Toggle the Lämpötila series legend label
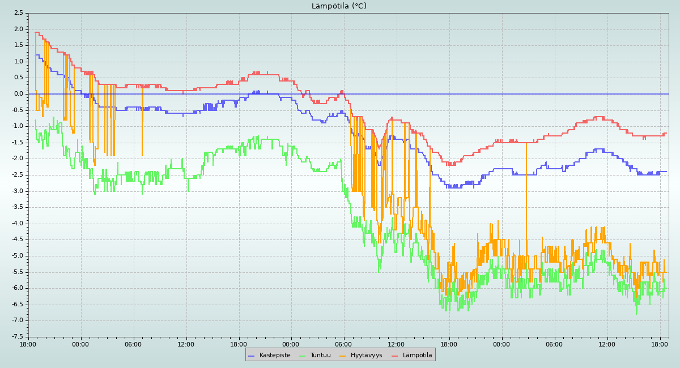The height and width of the screenshot is (368, 680). pos(417,356)
